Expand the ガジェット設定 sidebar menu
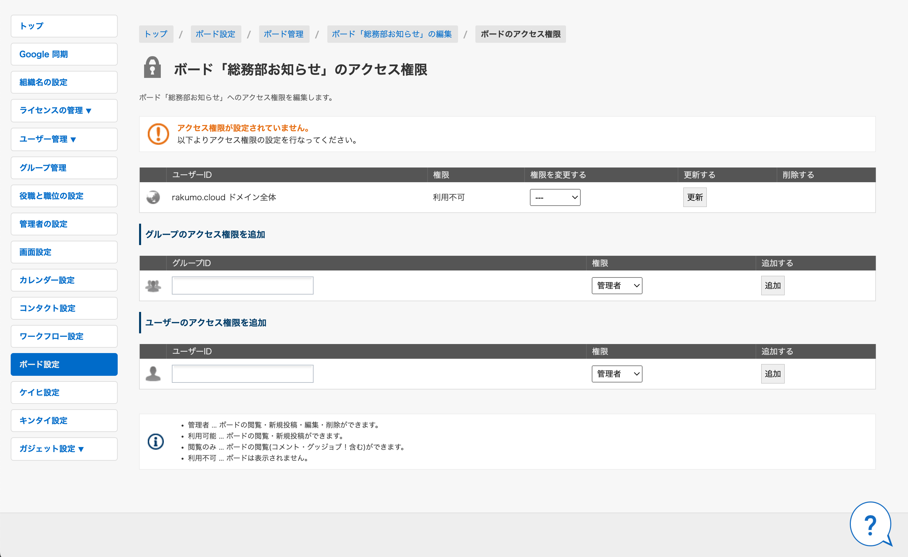The height and width of the screenshot is (557, 908). tap(64, 449)
